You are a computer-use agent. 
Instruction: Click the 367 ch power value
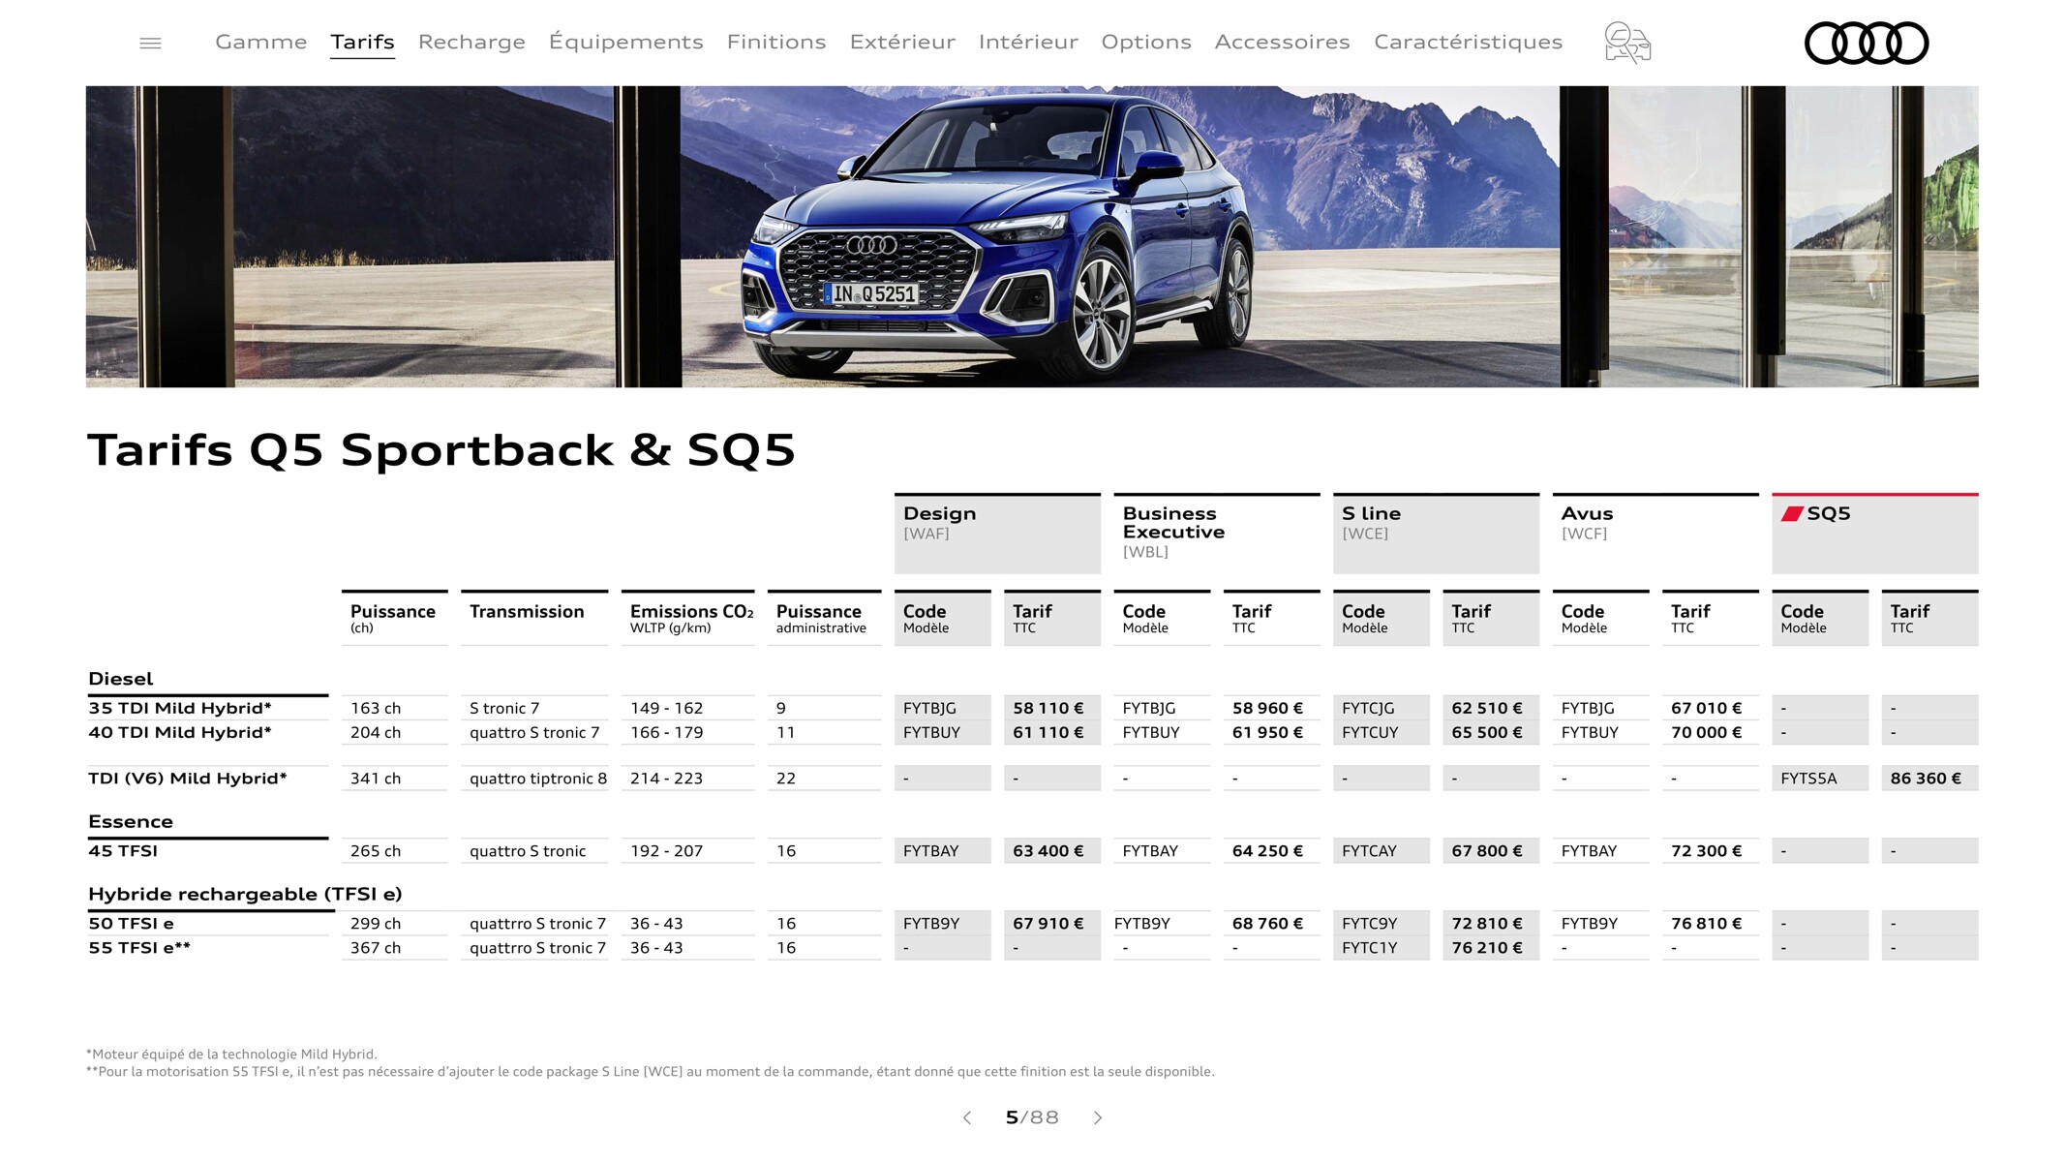pyautogui.click(x=376, y=948)
